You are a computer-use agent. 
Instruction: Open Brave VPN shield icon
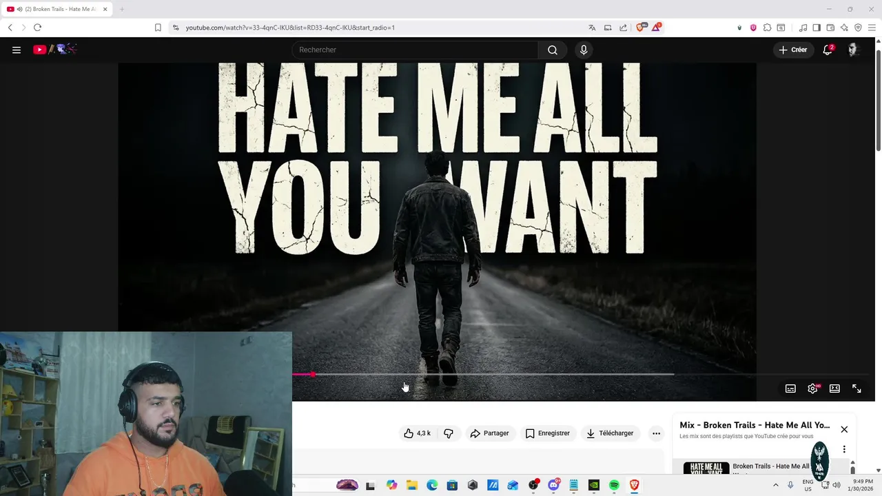coord(858,28)
